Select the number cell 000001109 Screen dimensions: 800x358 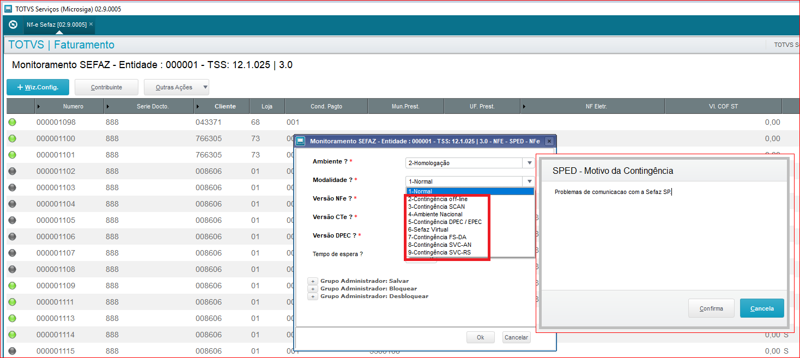pyautogui.click(x=56, y=286)
